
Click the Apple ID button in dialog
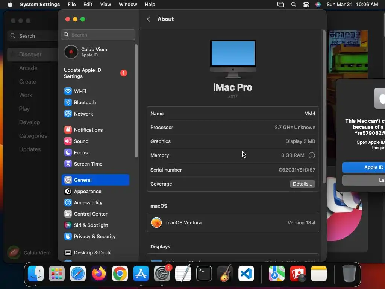coord(364,167)
